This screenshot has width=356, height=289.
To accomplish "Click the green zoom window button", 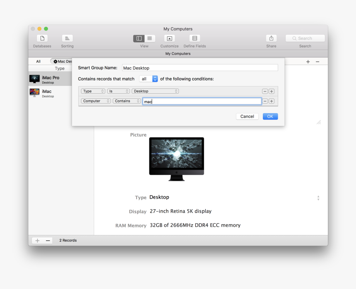I will (46, 29).
